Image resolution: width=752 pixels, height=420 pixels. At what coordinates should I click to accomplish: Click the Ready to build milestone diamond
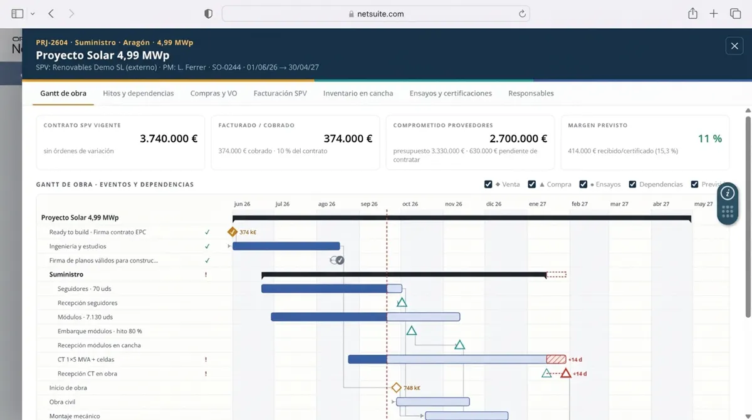pyautogui.click(x=232, y=232)
